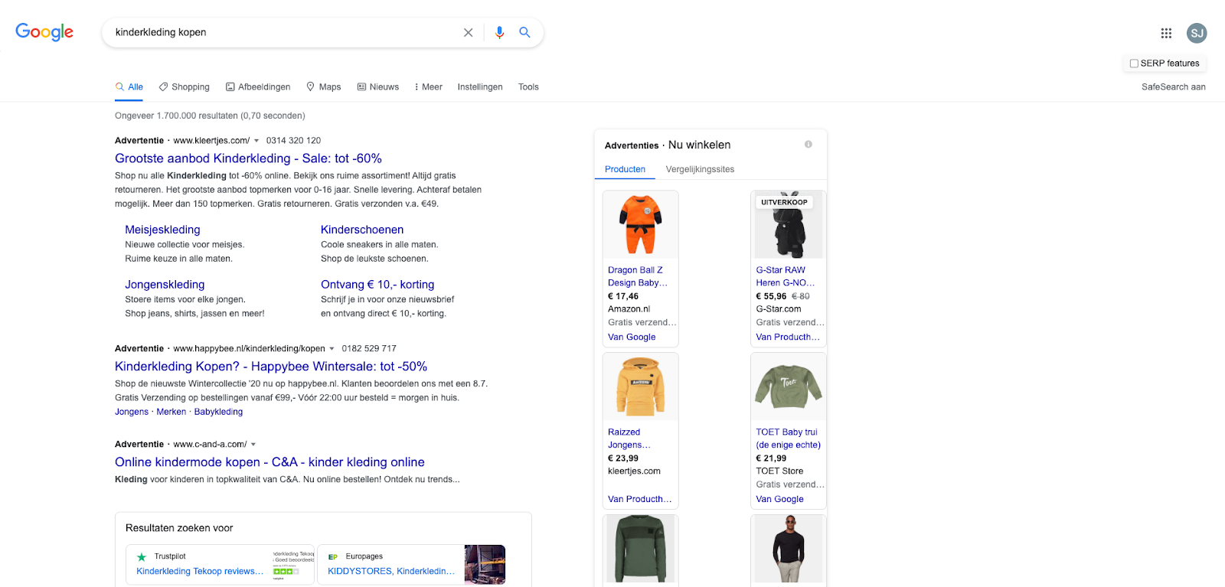Screen dimensions: 1225x587
Task: Open 'Online kindermode kopen - C&A' link
Action: pos(269,462)
